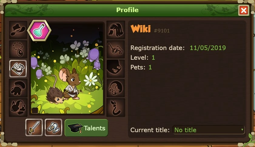
Task: Select the gloves equipment slot
Action: tap(18, 88)
